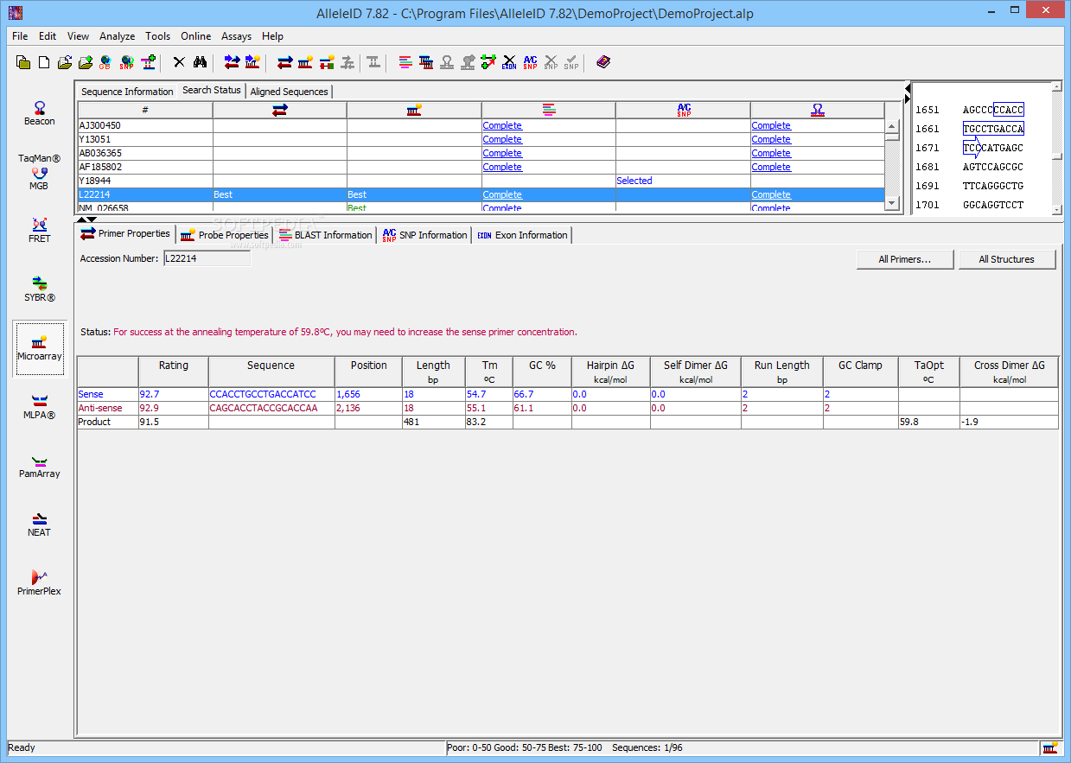This screenshot has width=1071, height=763.
Task: Click the black X delete toolbar icon
Action: coord(179,62)
